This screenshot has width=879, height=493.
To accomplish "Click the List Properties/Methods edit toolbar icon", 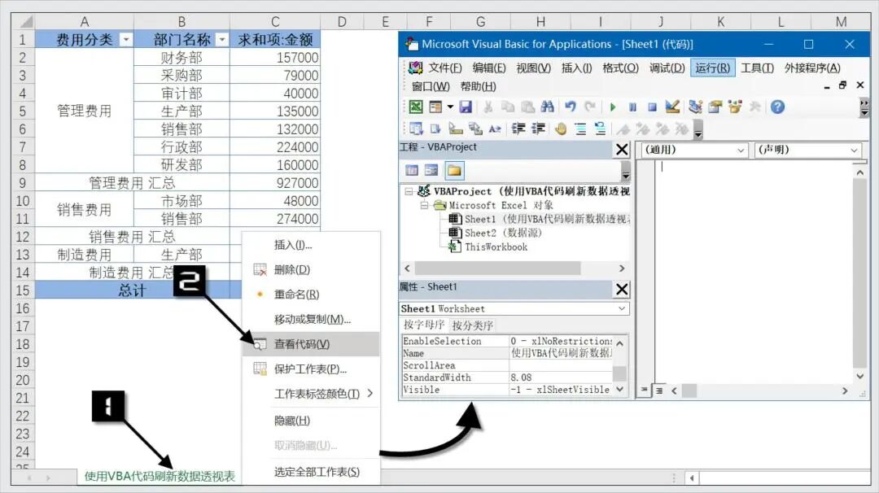I will coord(416,129).
